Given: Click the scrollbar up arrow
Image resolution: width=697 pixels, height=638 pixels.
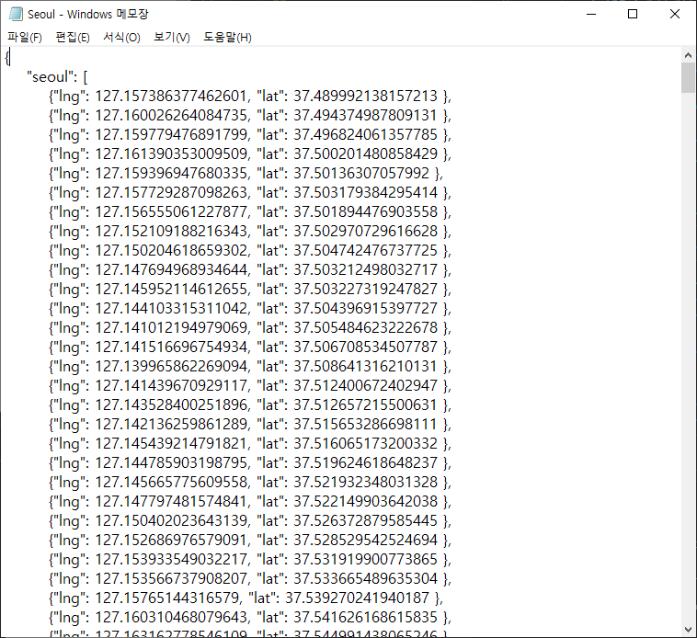Looking at the screenshot, I should tap(688, 55).
